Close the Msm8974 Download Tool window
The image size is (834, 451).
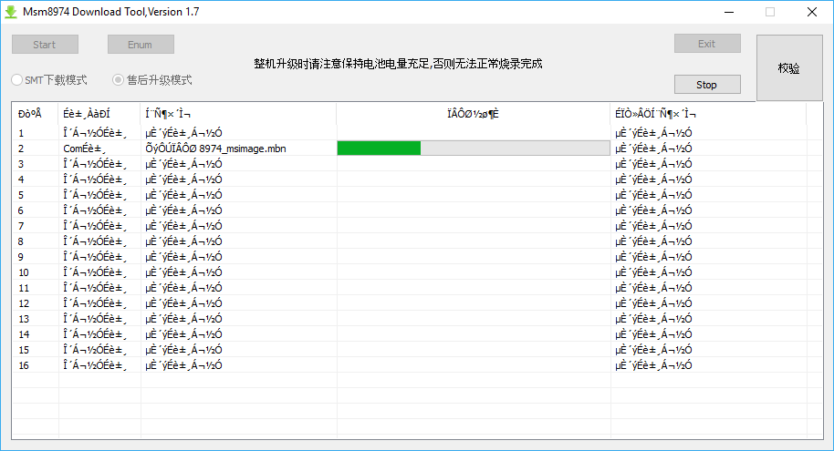tap(812, 12)
